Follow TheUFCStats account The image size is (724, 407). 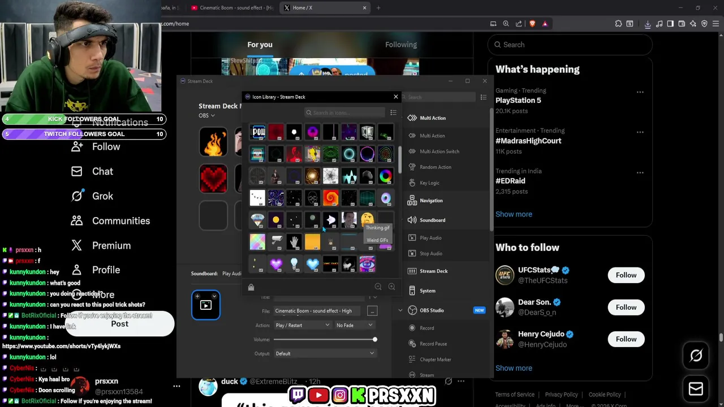pyautogui.click(x=626, y=275)
